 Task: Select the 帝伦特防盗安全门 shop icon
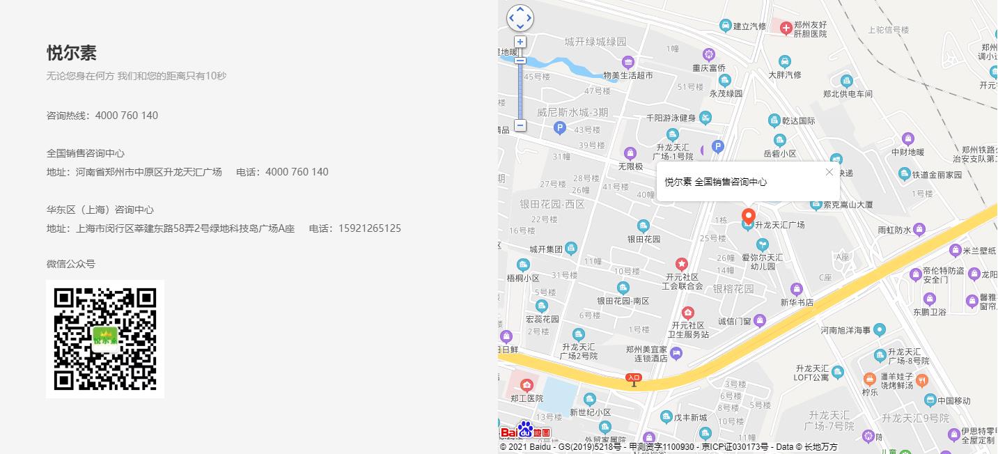click(916, 275)
